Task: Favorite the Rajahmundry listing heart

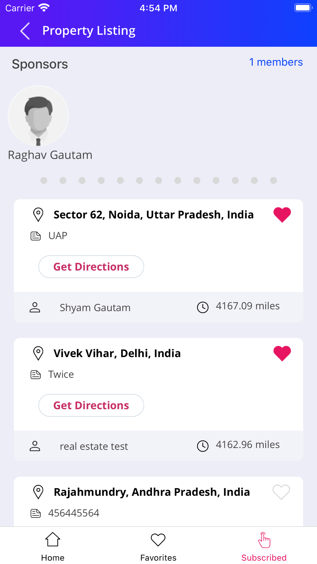Action: pos(281,492)
